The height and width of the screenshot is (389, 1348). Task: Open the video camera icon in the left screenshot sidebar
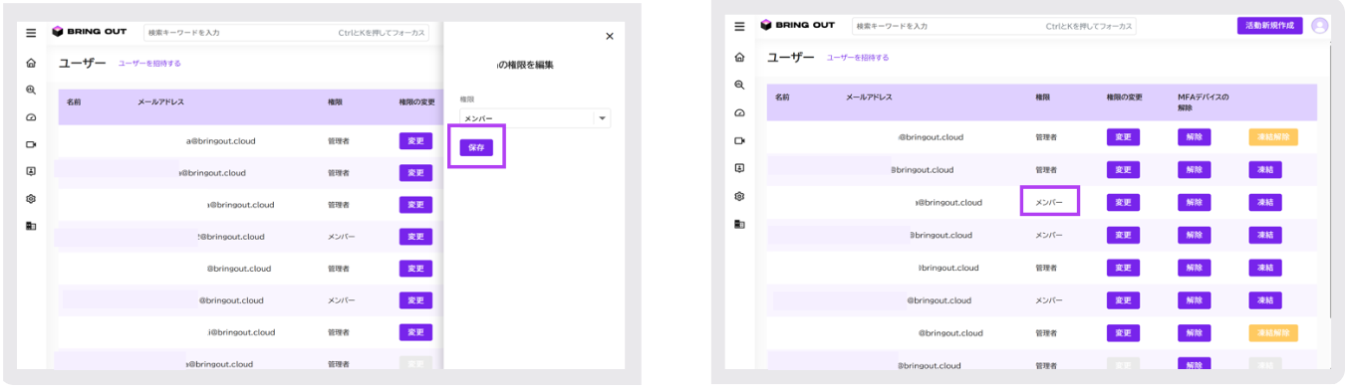click(x=31, y=144)
